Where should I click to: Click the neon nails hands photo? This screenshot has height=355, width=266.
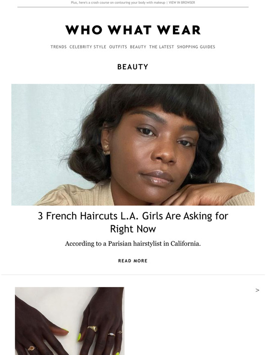[70, 321]
